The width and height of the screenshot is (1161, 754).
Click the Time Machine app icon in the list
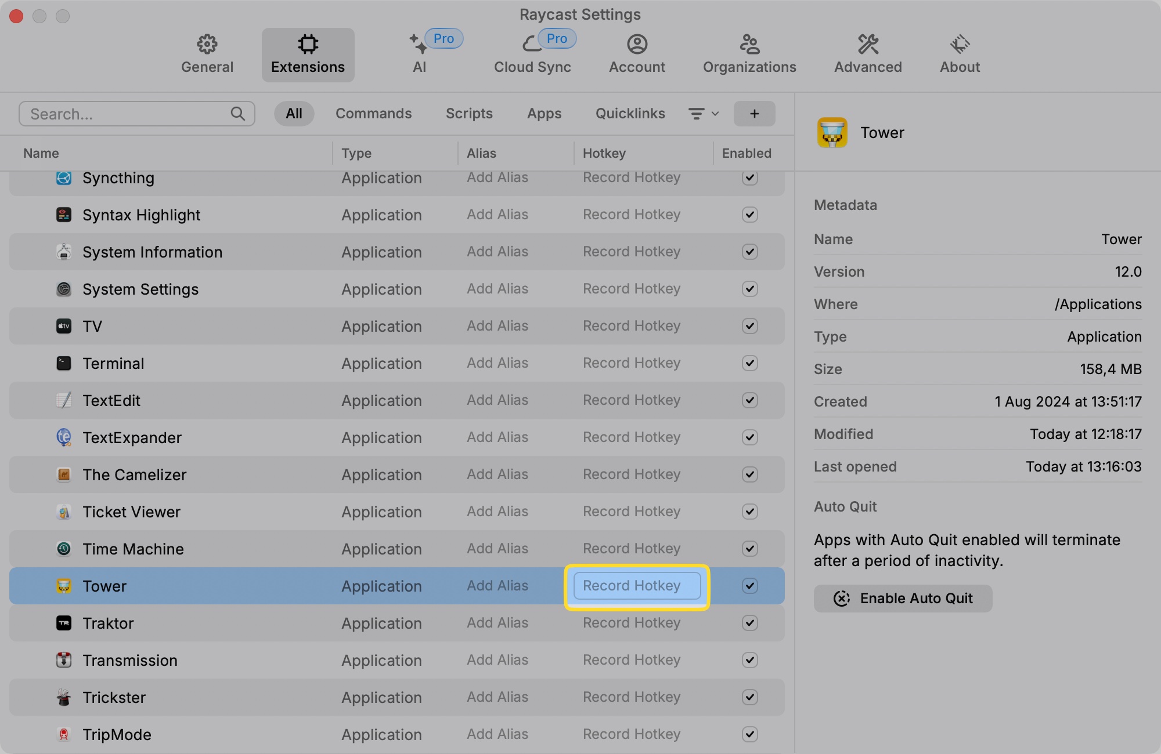pos(64,549)
